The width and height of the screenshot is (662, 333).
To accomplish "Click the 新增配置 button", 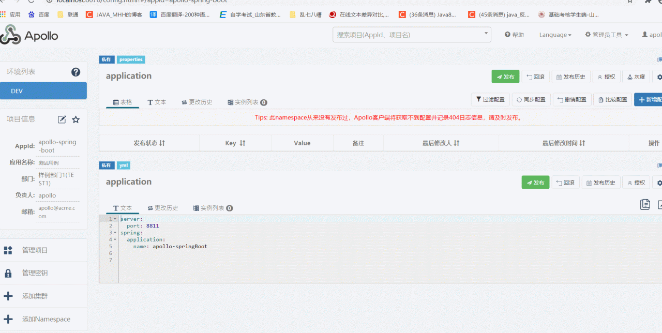I will (648, 99).
